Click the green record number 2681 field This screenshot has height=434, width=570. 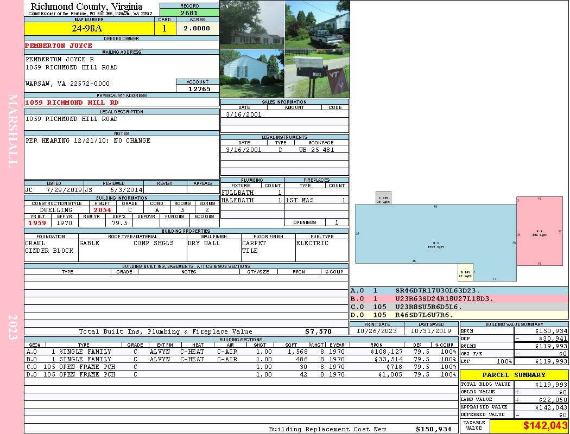(189, 12)
